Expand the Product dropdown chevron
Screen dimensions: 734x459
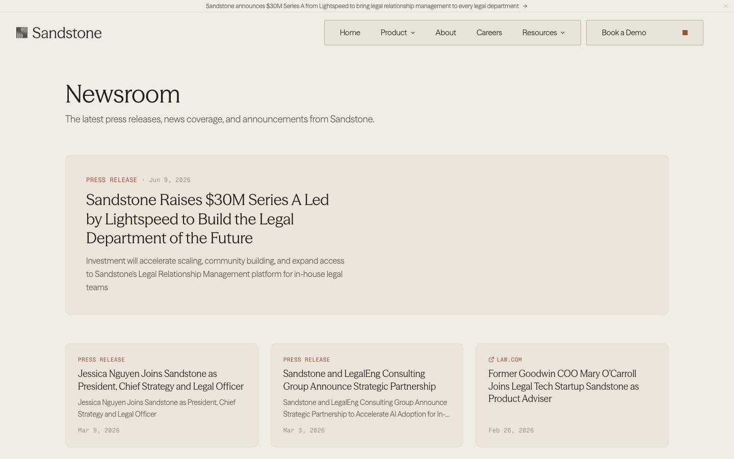(x=413, y=33)
